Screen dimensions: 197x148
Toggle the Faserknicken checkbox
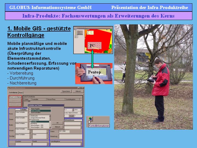(30, 119)
